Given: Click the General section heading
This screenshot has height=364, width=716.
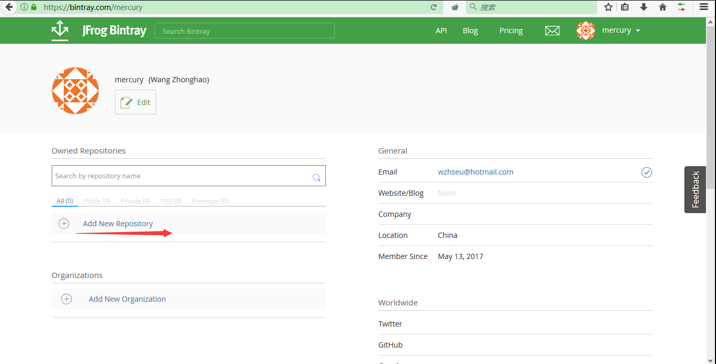Looking at the screenshot, I should point(393,151).
